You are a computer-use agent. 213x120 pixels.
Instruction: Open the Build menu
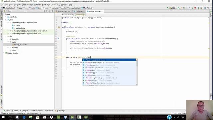point(44,5)
